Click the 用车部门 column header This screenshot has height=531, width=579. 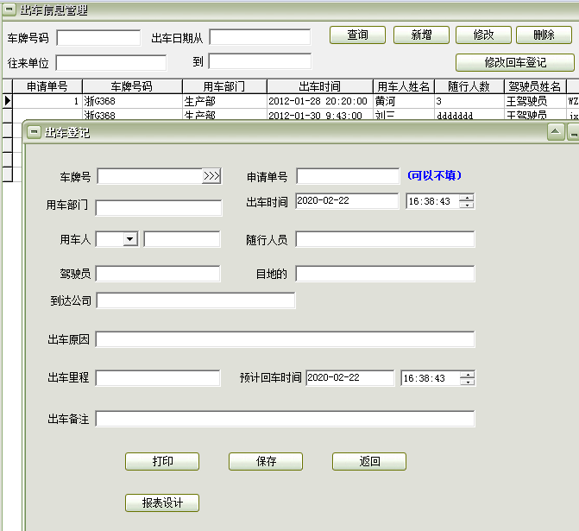(x=224, y=86)
